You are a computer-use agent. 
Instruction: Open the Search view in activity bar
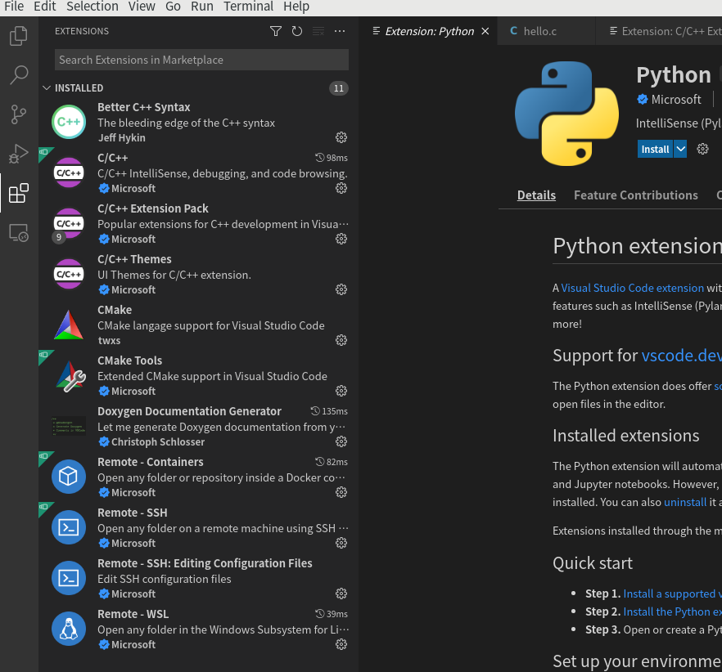tap(19, 75)
